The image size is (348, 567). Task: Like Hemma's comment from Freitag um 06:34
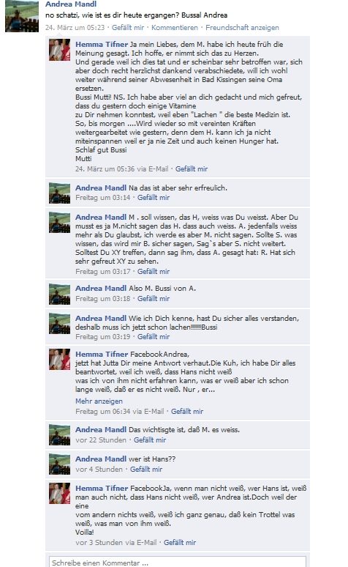coord(187,411)
